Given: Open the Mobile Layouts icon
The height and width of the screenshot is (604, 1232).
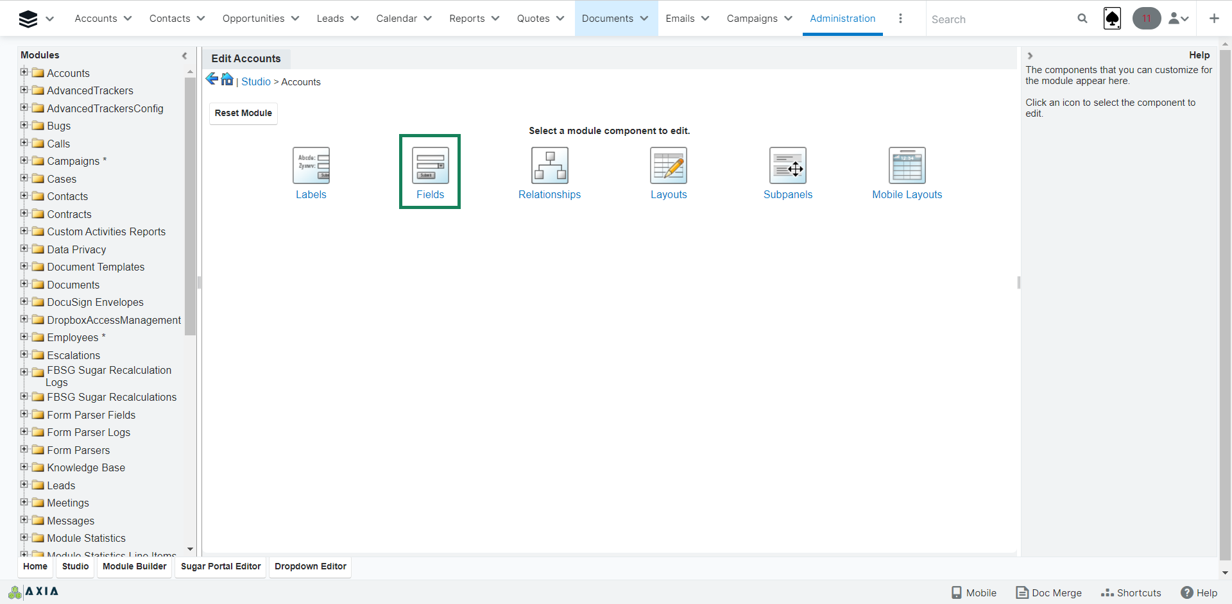Looking at the screenshot, I should 907,165.
